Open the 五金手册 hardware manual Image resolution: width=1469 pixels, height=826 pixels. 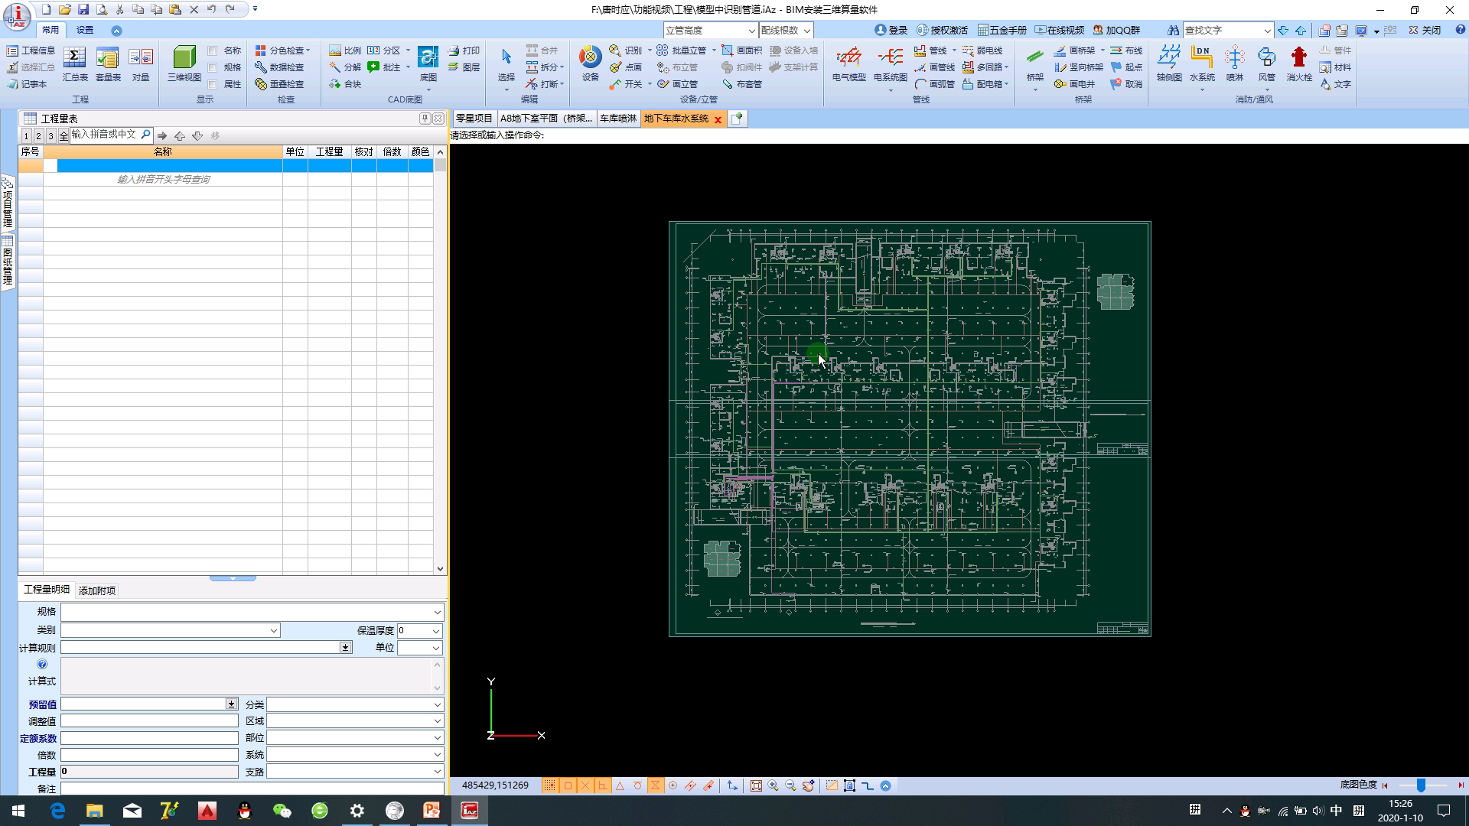pyautogui.click(x=1002, y=31)
